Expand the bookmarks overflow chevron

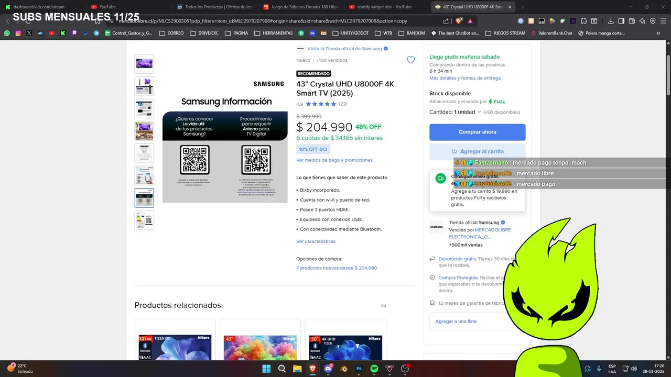tap(658, 33)
